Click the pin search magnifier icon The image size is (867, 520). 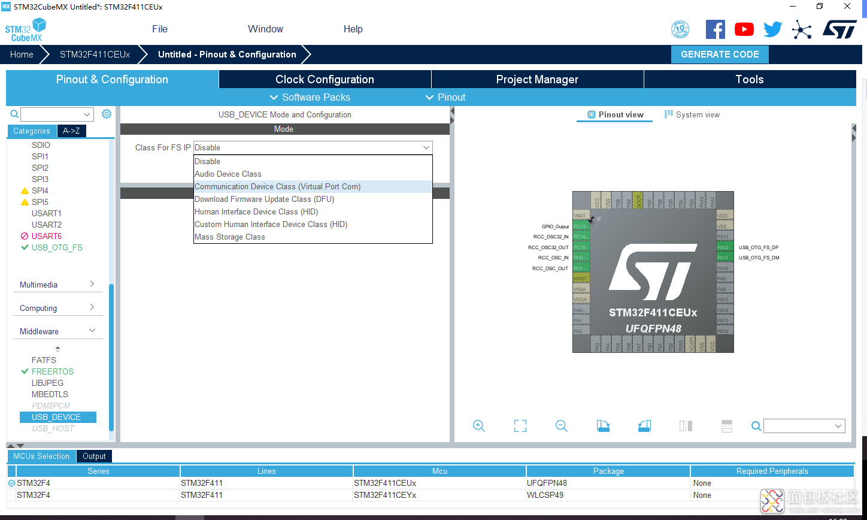756,426
